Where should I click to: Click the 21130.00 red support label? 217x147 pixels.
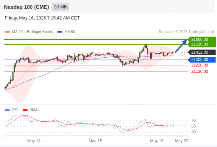tap(200, 71)
